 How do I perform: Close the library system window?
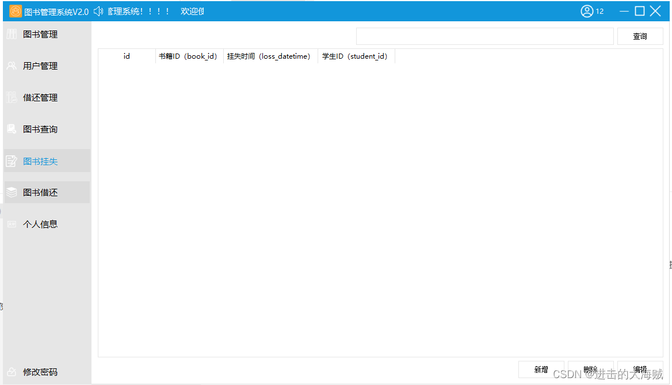click(655, 11)
